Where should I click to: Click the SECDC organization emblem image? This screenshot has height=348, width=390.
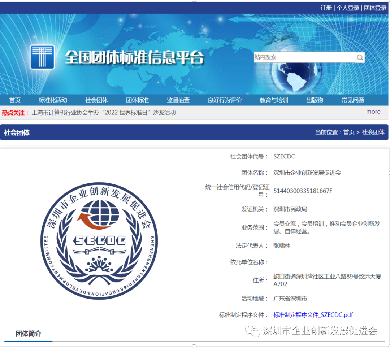pos(99,241)
